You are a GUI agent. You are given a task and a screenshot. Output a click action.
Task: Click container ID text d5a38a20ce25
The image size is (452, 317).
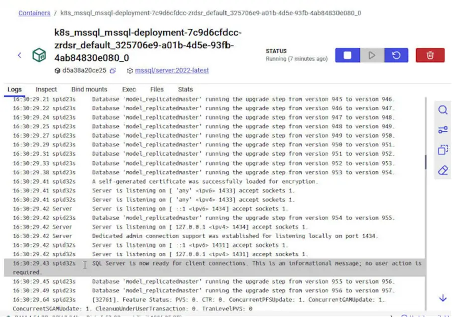(x=84, y=71)
